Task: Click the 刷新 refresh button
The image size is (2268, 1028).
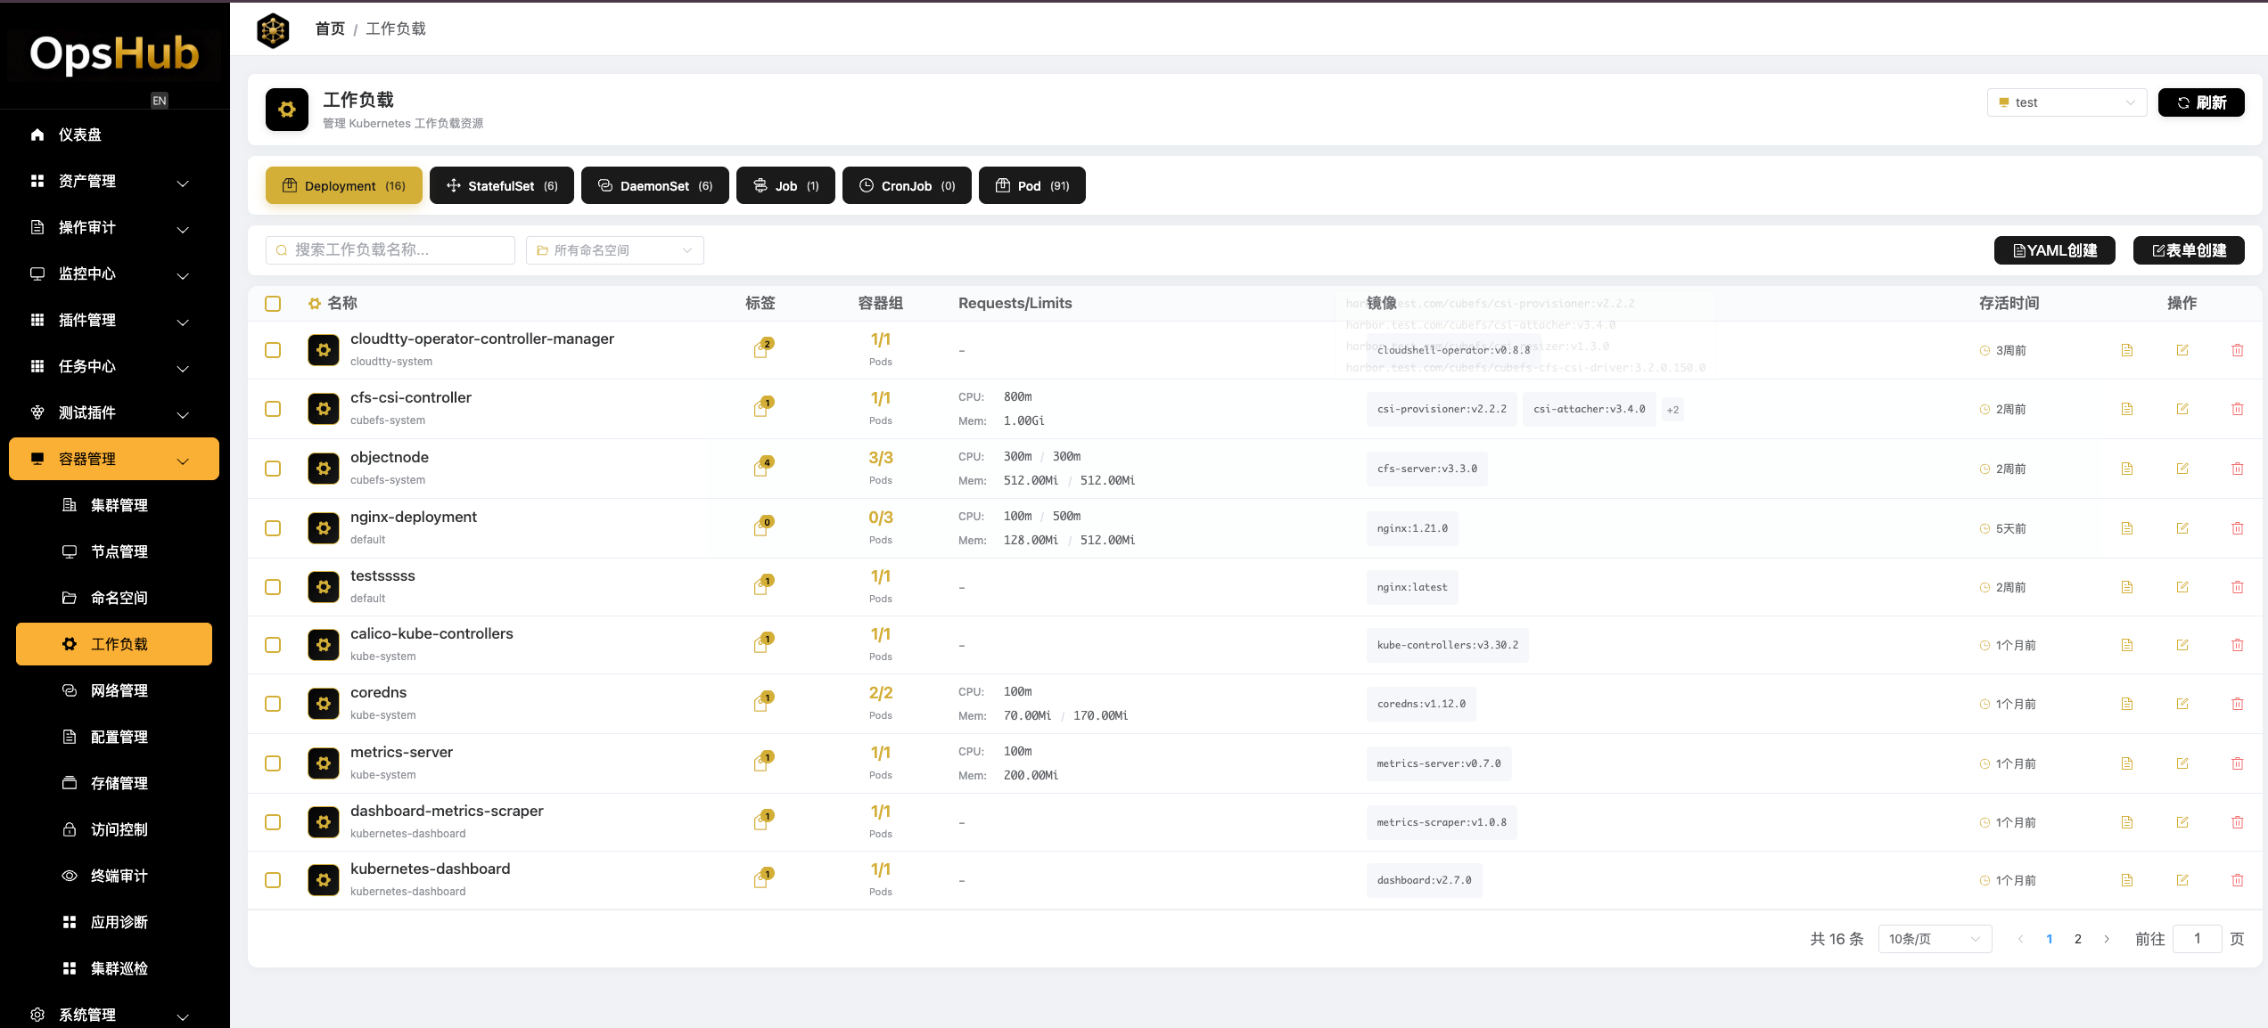Action: [2200, 102]
